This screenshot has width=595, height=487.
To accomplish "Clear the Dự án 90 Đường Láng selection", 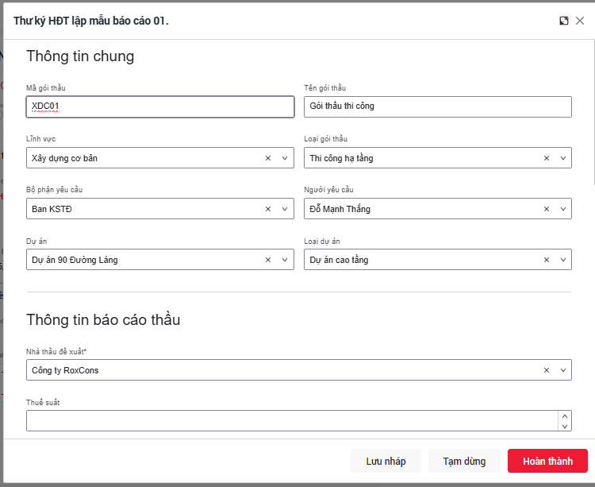I will [x=268, y=260].
